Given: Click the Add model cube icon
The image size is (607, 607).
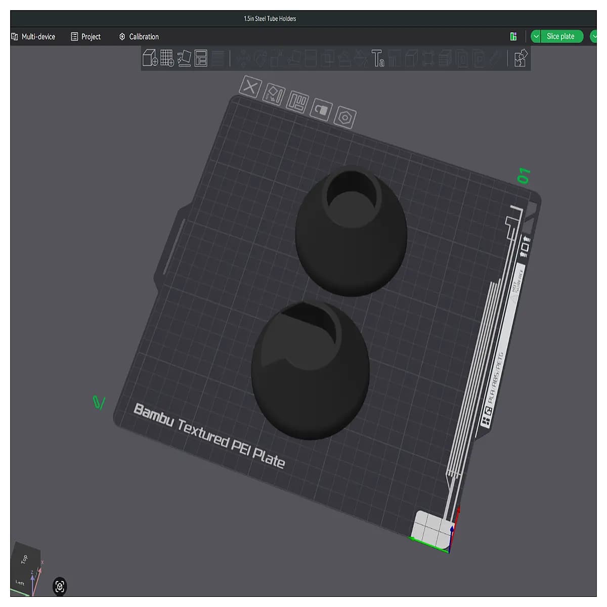Looking at the screenshot, I should pos(150,58).
